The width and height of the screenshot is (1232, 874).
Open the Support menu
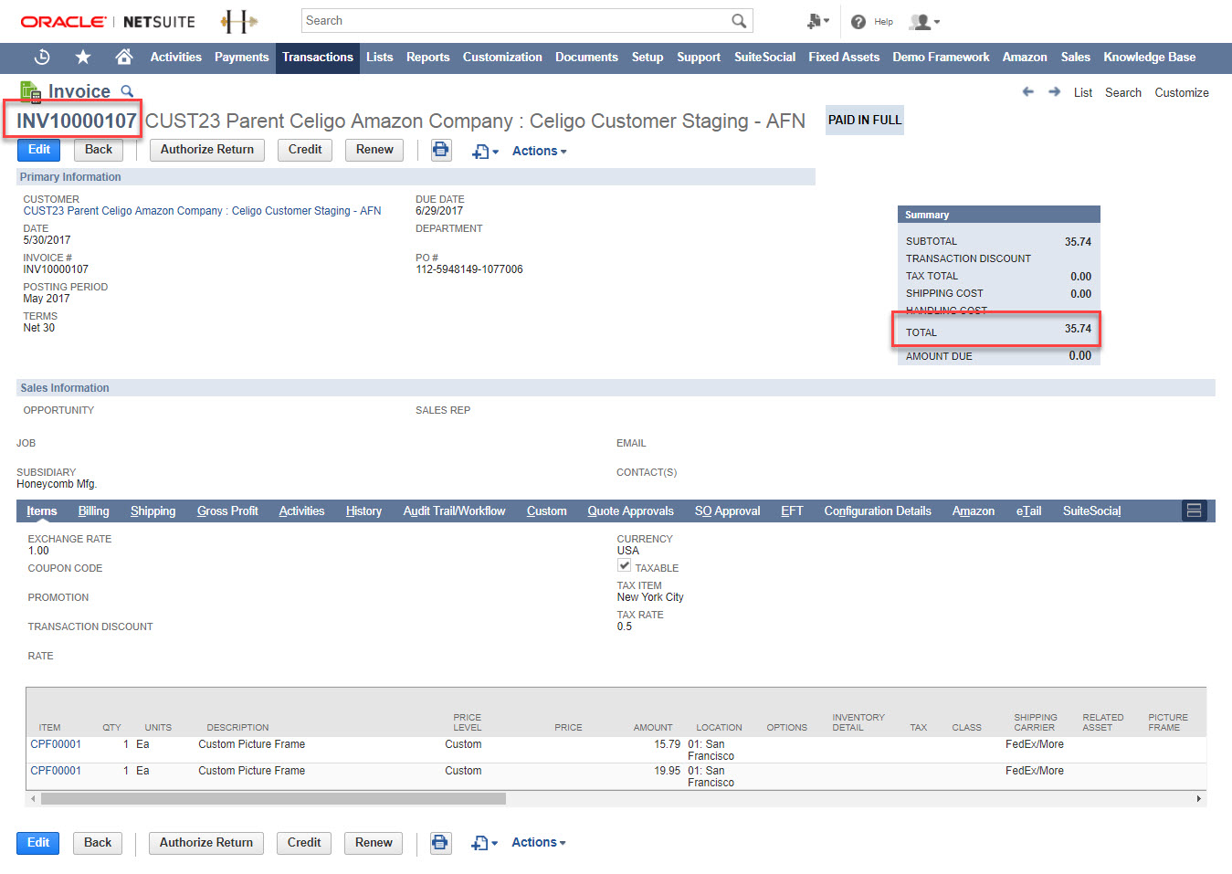coord(699,58)
